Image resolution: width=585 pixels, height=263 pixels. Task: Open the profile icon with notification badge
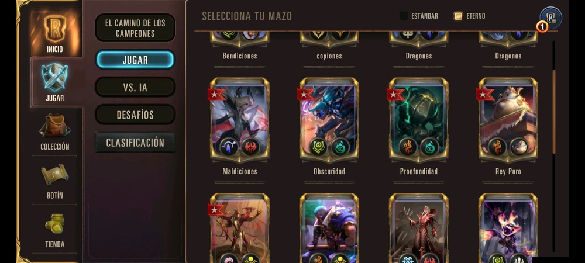tap(550, 19)
